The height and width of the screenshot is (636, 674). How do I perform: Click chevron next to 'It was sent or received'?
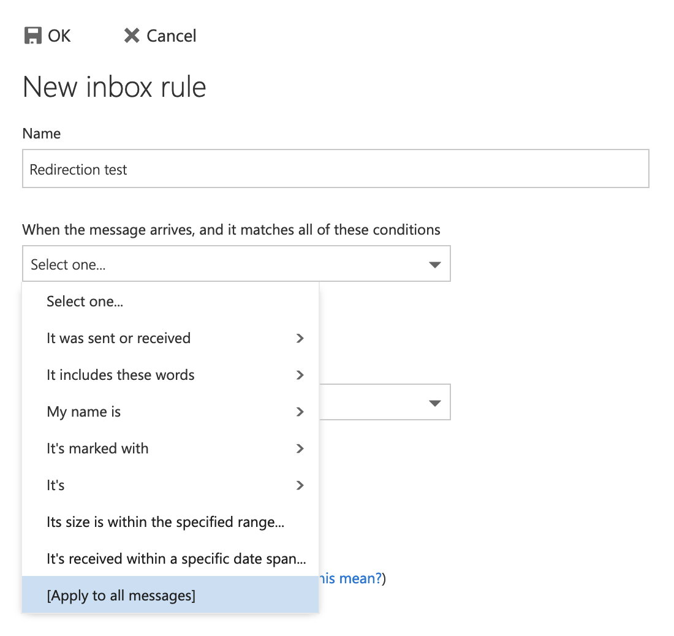pos(300,338)
